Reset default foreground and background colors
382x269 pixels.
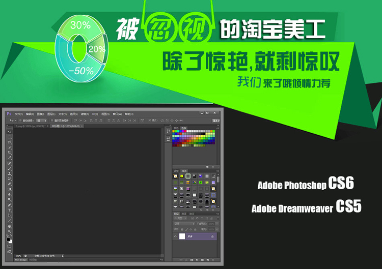click(x=7, y=235)
